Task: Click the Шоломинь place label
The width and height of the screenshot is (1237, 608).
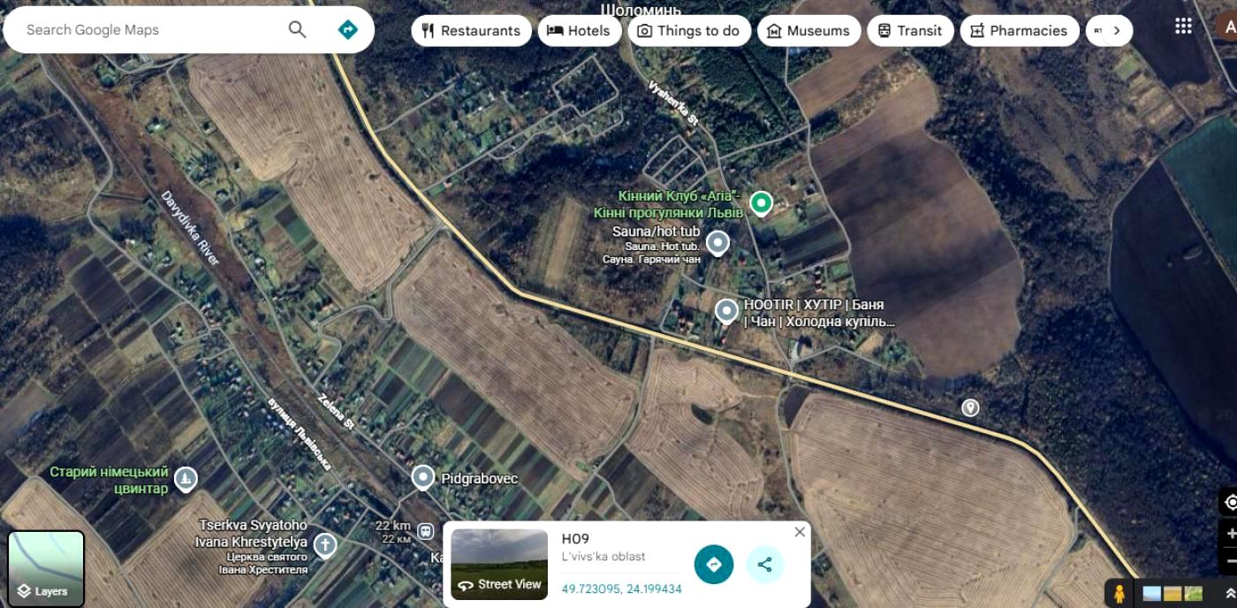Action: [x=641, y=9]
